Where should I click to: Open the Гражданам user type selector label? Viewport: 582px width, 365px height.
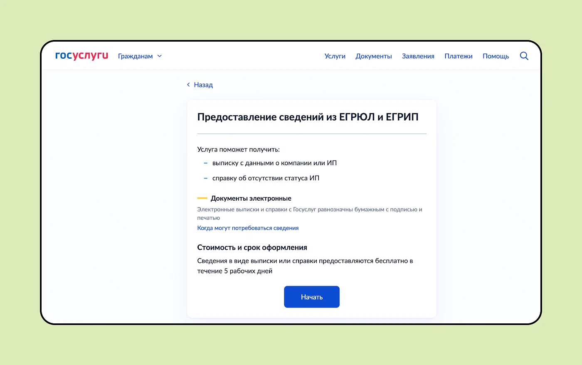(135, 56)
